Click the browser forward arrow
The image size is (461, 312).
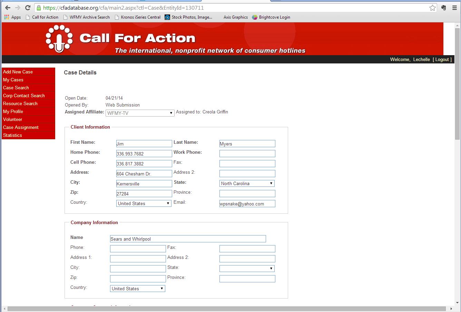[18, 8]
